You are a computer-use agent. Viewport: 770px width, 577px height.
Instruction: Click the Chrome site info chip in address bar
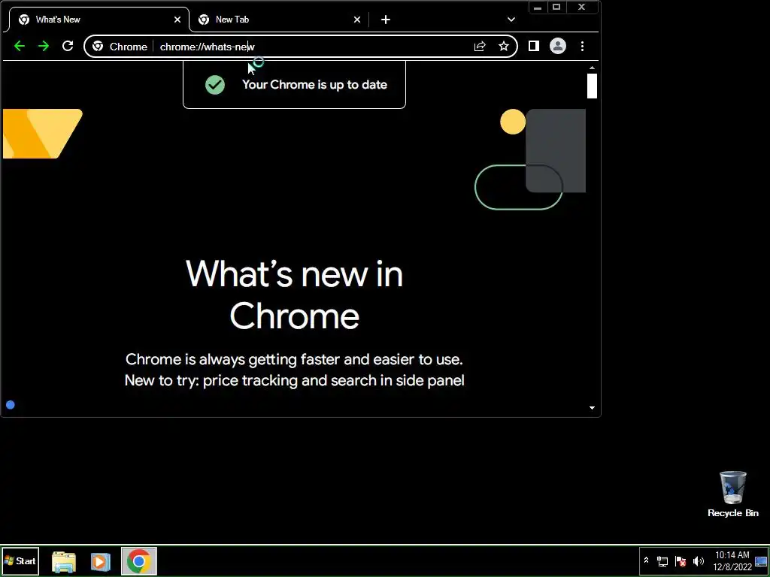pyautogui.click(x=120, y=47)
